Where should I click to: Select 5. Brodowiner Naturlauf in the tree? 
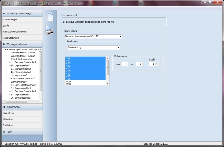click(23, 78)
